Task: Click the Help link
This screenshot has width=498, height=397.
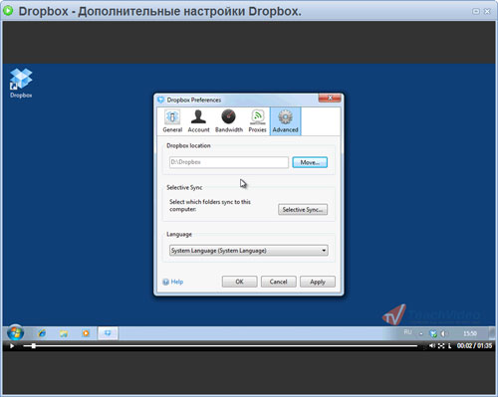Action: 177,282
